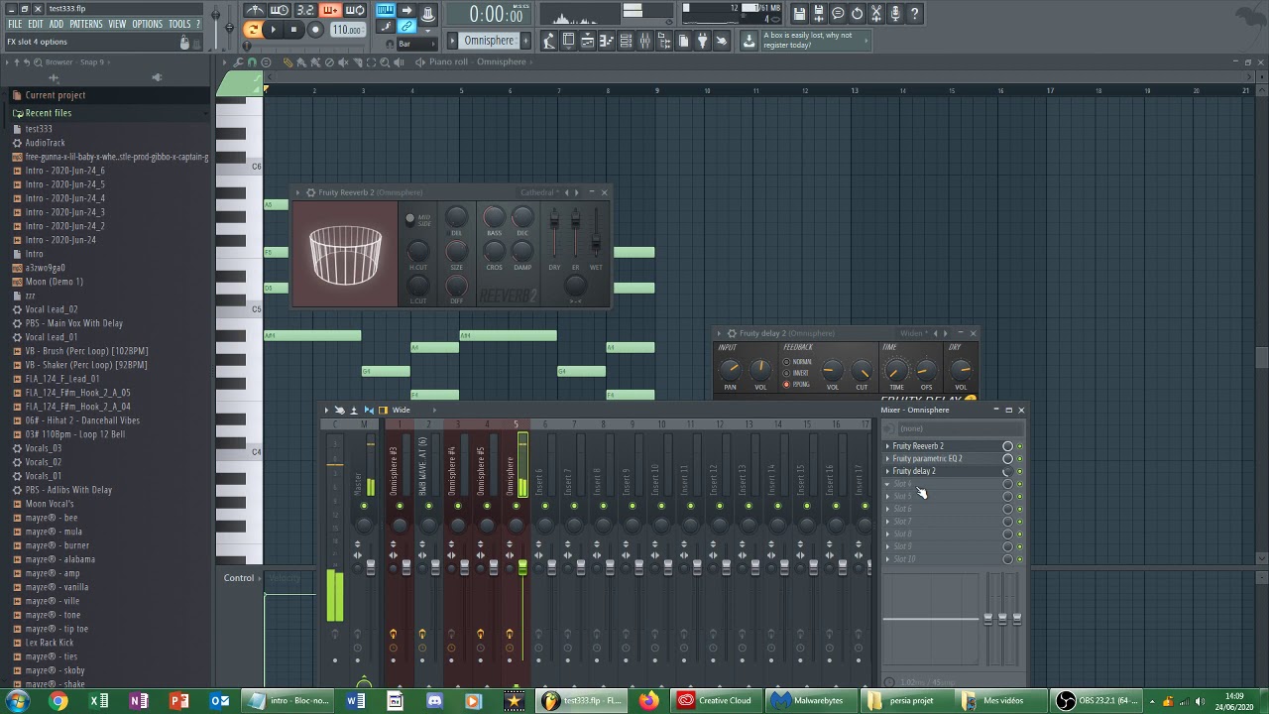Image resolution: width=1269 pixels, height=714 pixels.
Task: Toggle the loop recording button
Action: click(354, 10)
